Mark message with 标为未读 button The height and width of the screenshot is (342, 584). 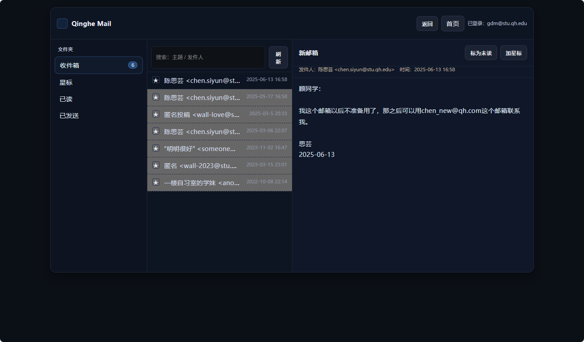point(481,53)
